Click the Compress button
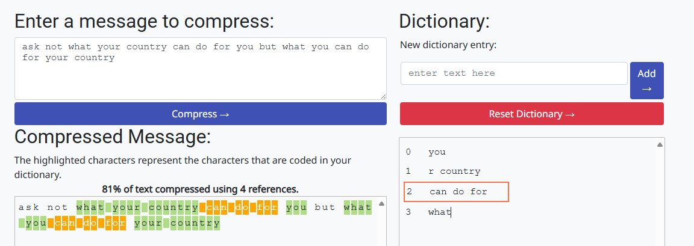 [x=200, y=114]
